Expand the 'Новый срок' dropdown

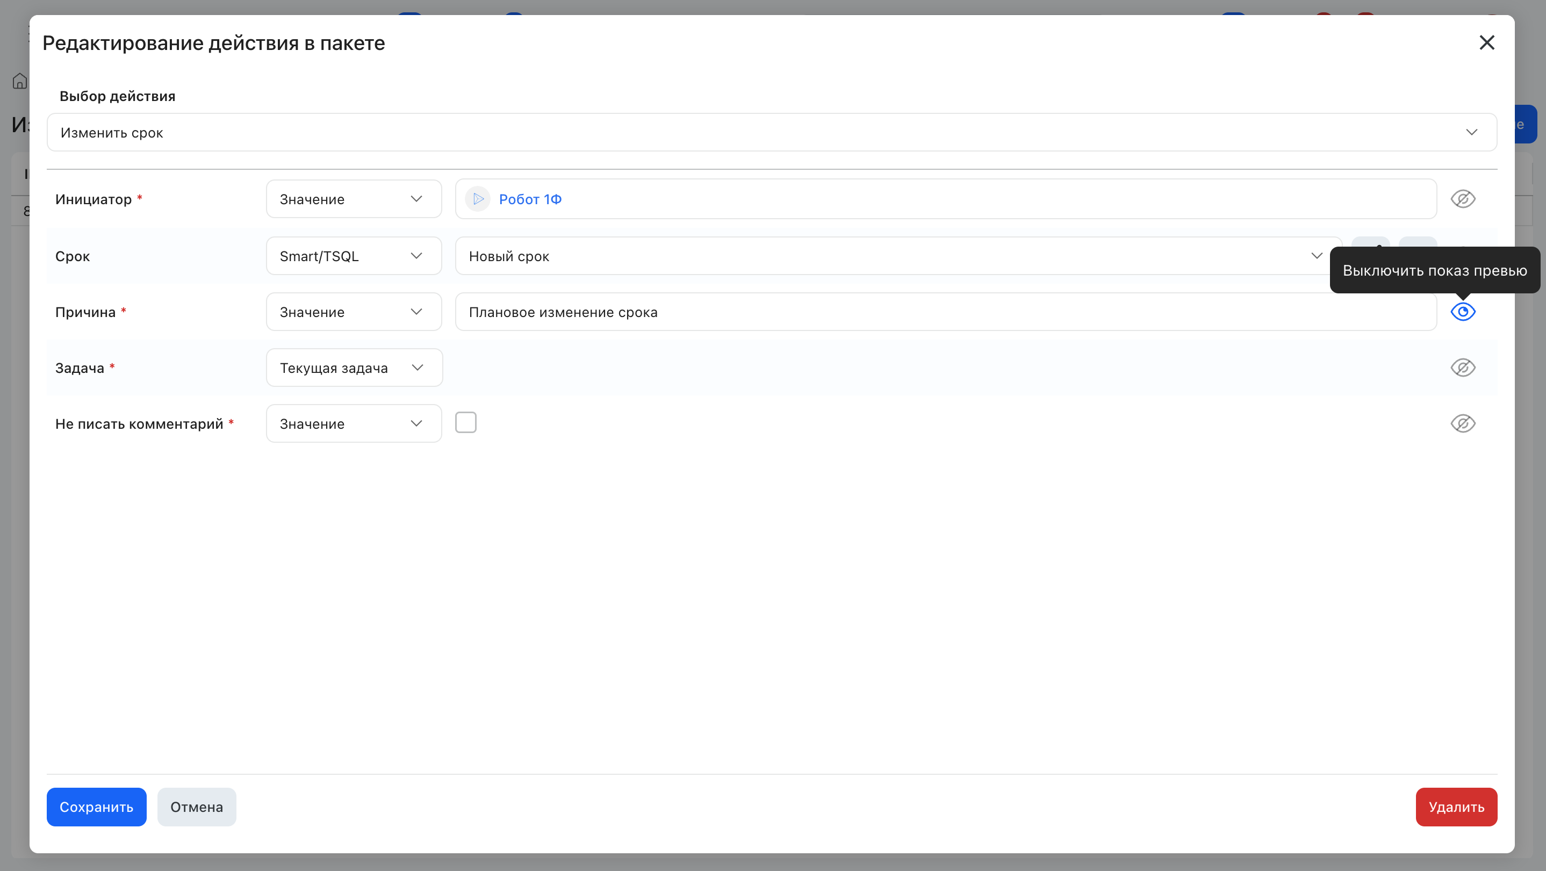(898, 256)
